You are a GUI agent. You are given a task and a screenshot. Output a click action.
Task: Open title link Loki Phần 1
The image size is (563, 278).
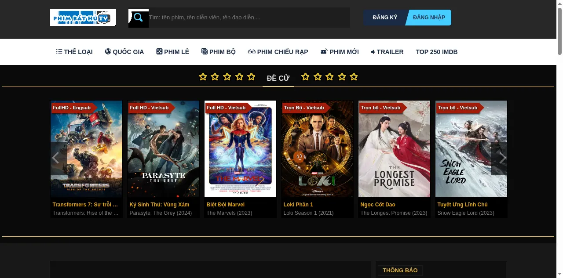(x=298, y=205)
